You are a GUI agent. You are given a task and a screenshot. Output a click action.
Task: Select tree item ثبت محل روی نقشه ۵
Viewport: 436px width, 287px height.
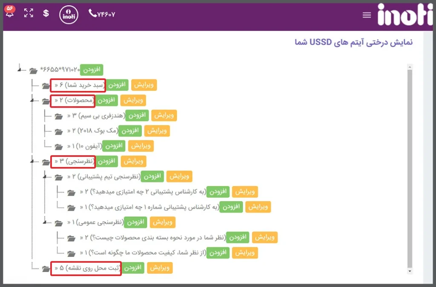coord(86,268)
